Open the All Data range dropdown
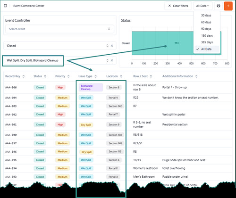This screenshot has height=198, width=236. click(x=202, y=6)
